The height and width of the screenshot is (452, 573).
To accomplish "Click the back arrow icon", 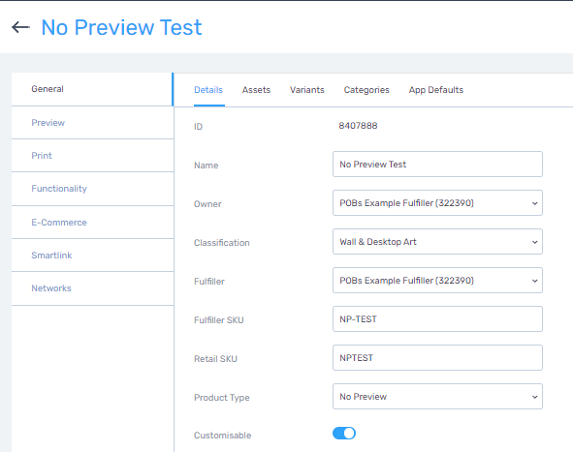I will tap(20, 27).
